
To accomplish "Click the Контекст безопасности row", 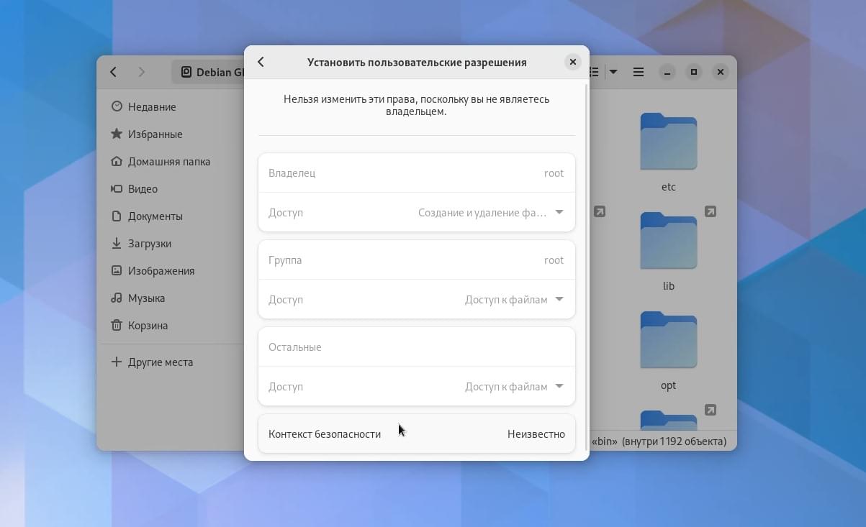I will pos(417,434).
